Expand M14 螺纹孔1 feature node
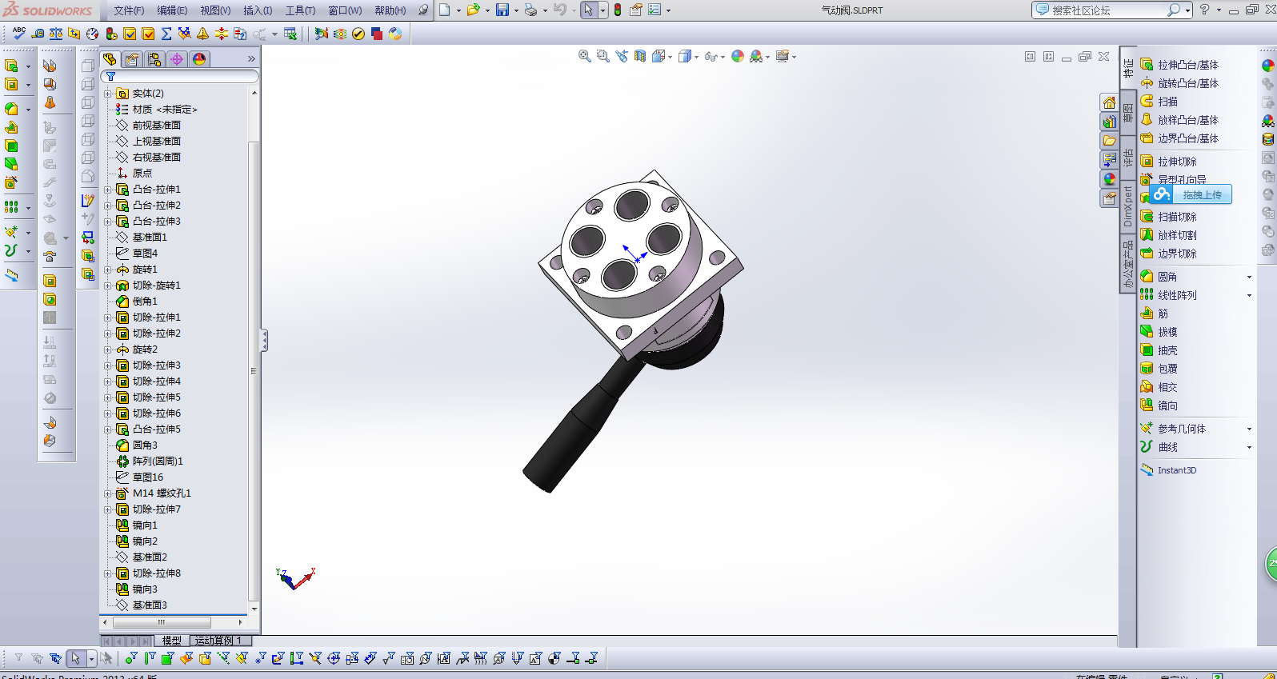 coord(108,493)
